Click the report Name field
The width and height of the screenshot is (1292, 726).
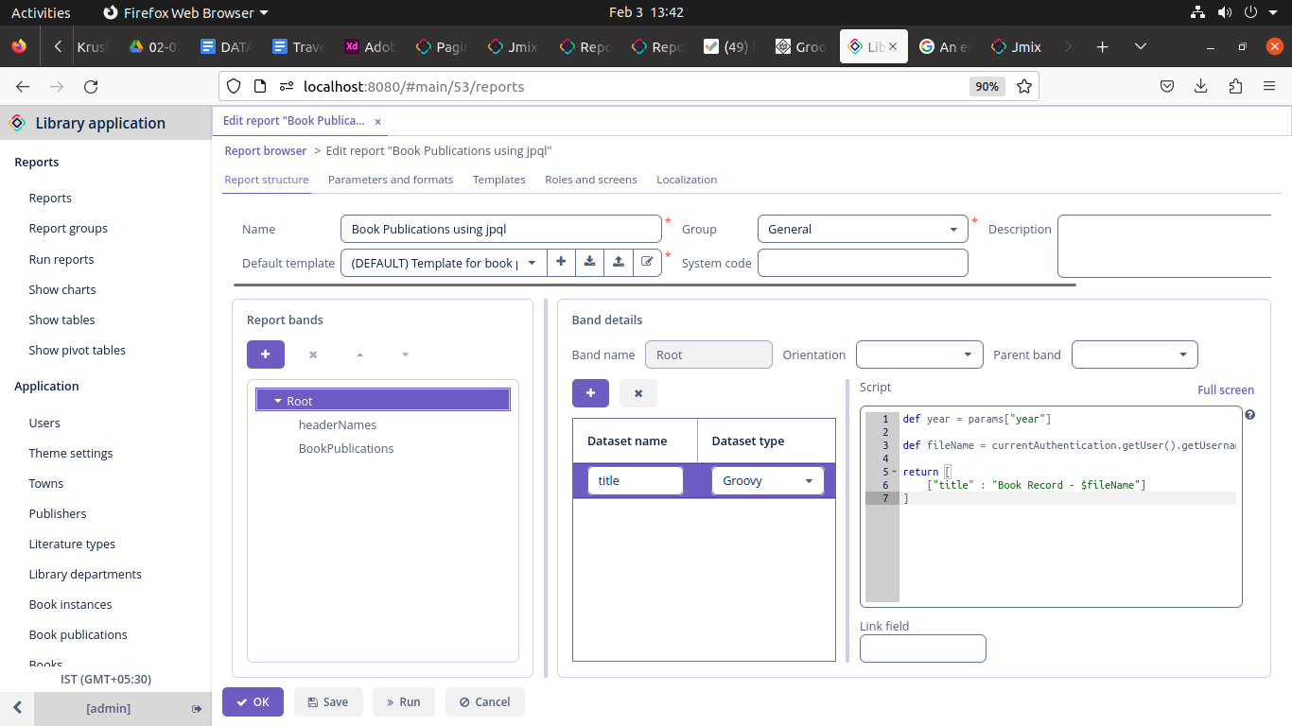[x=501, y=229]
